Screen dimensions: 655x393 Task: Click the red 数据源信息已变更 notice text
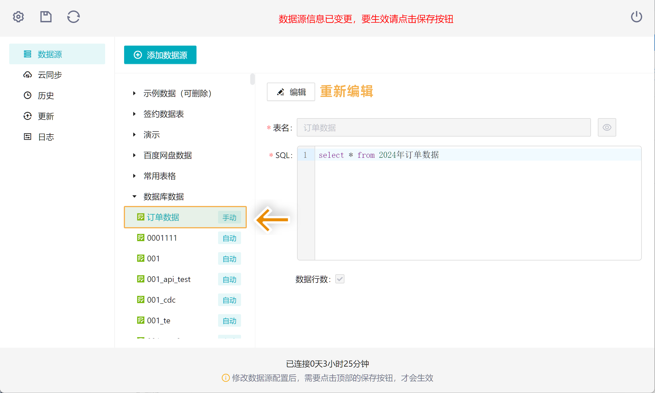(x=366, y=19)
